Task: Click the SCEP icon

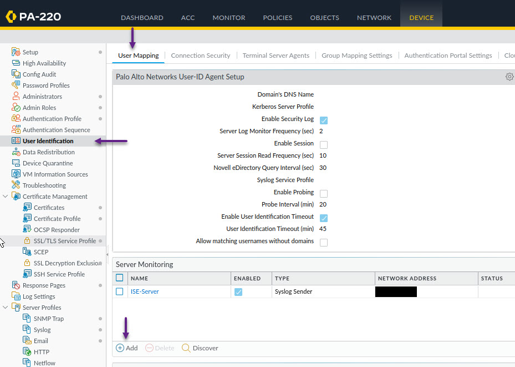Action: tap(27, 252)
